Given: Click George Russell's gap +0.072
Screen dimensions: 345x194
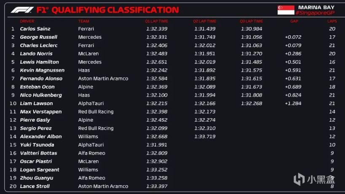Looking at the screenshot, I should (x=293, y=37).
